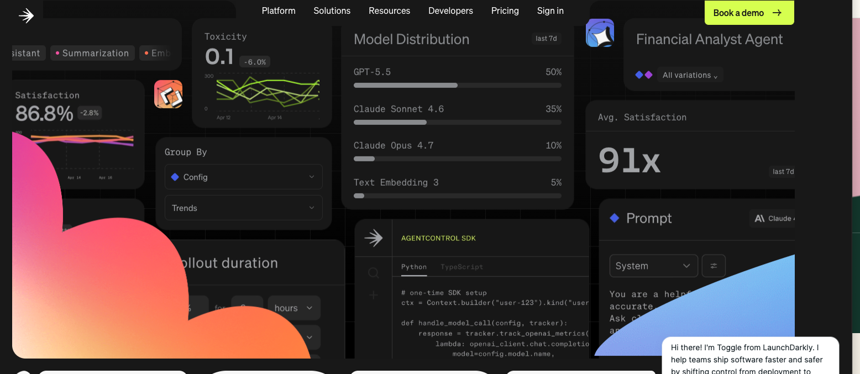860x374 pixels.
Task: Click the Book a demo button
Action: 749,13
